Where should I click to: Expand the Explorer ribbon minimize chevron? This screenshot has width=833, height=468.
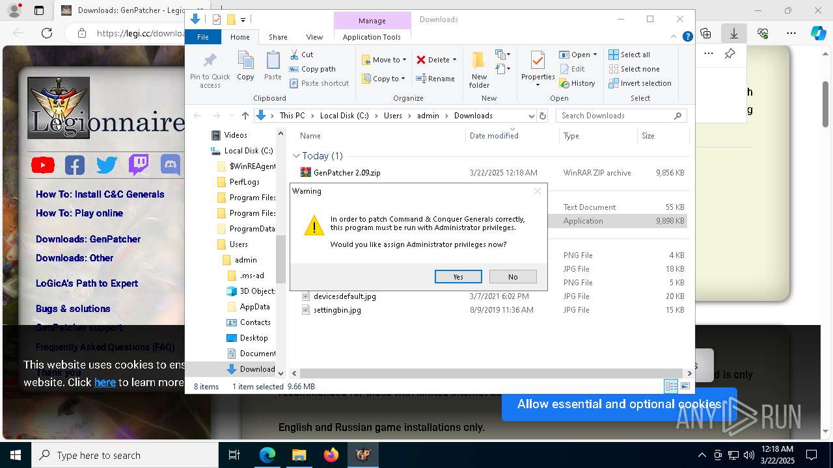click(675, 37)
